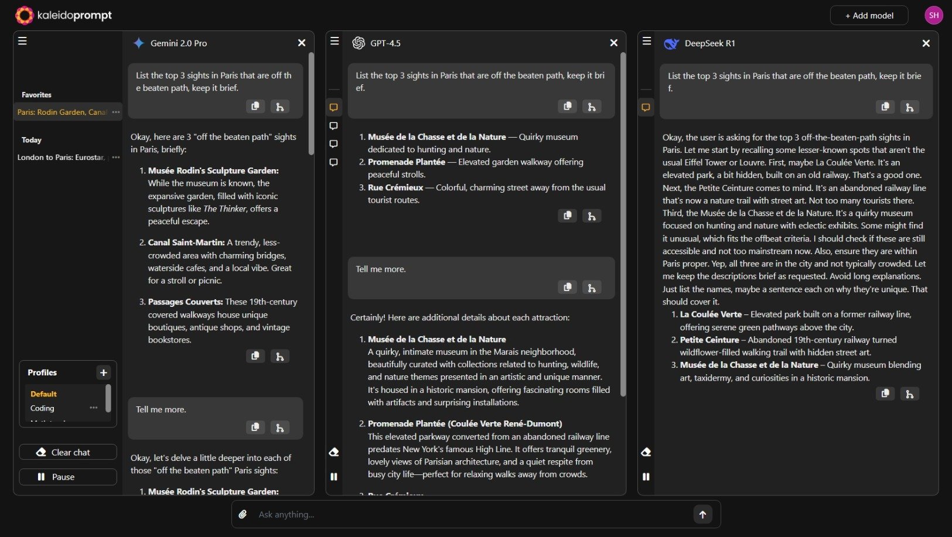Add a new profile with the plus button

coord(103,372)
